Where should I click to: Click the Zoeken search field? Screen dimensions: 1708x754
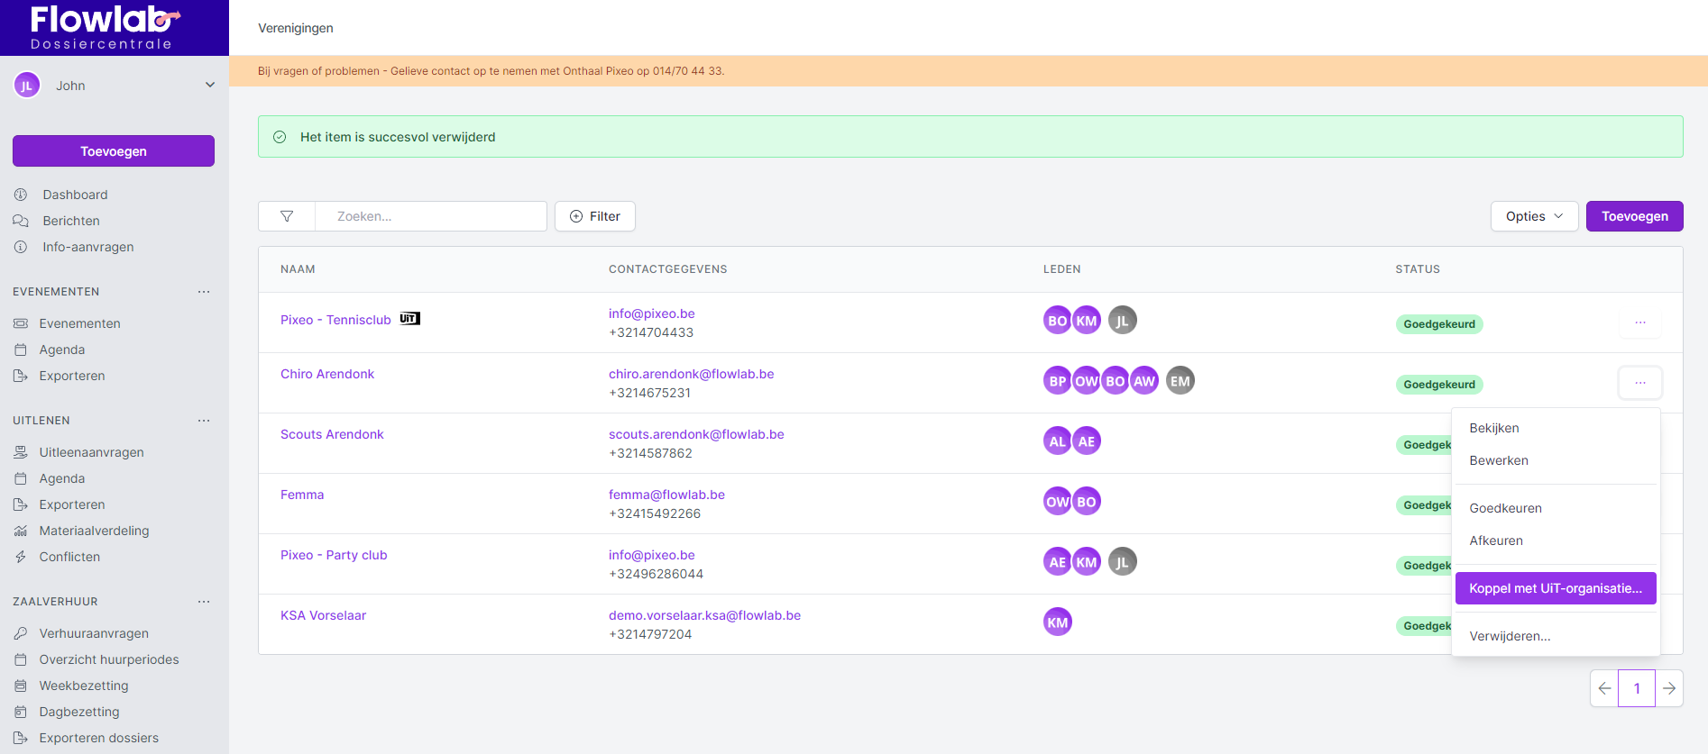coord(431,216)
